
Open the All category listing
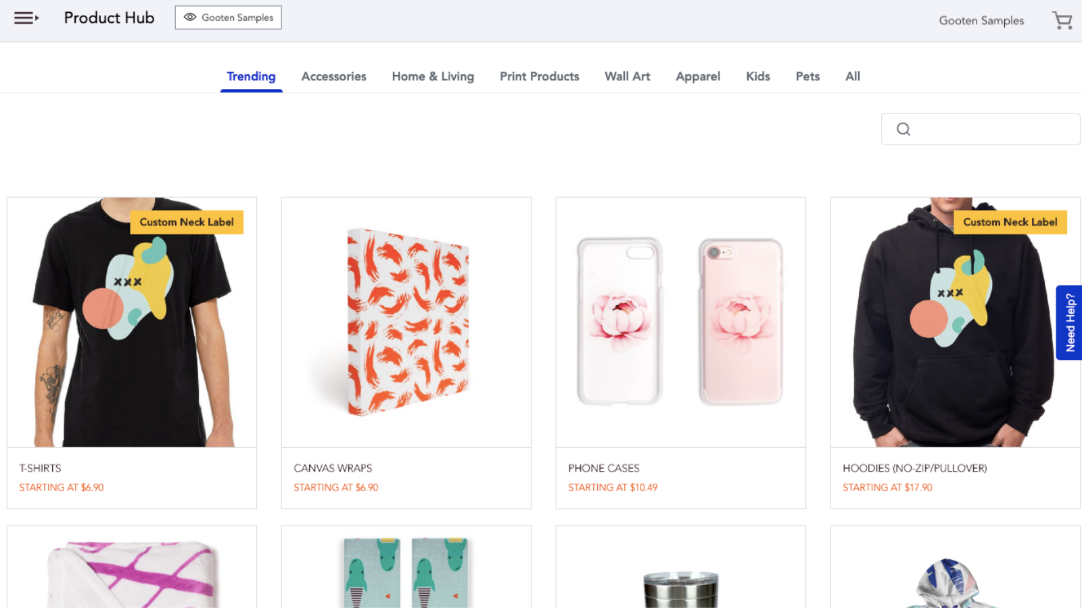pos(852,76)
